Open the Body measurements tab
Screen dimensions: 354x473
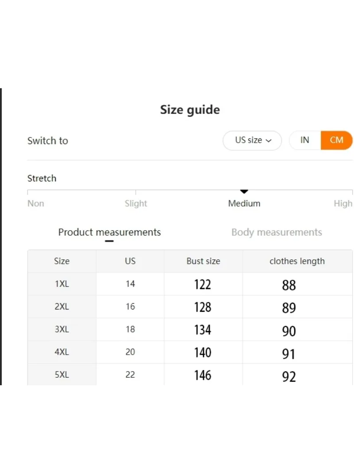tap(277, 232)
